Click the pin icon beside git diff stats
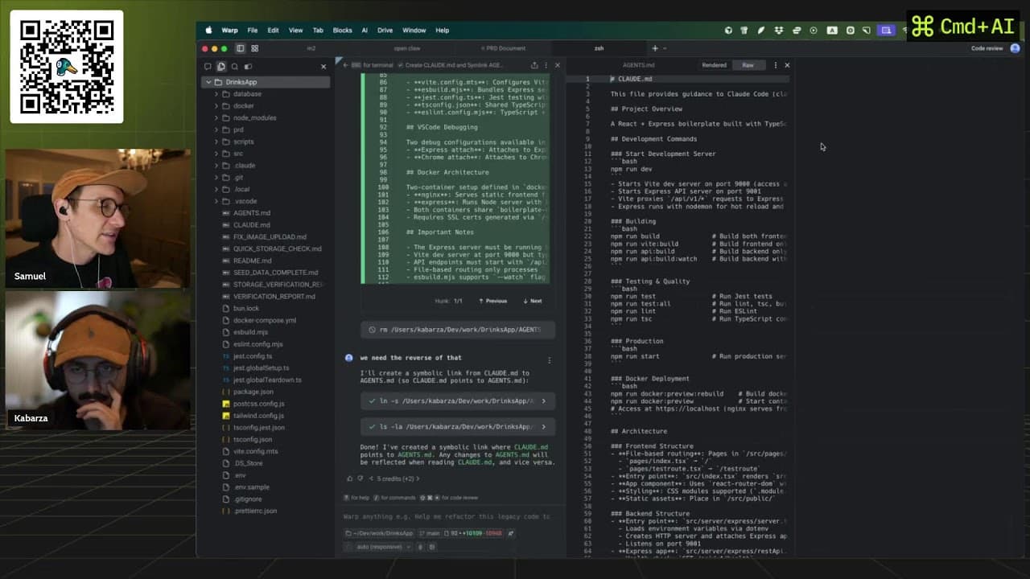 coord(510,533)
